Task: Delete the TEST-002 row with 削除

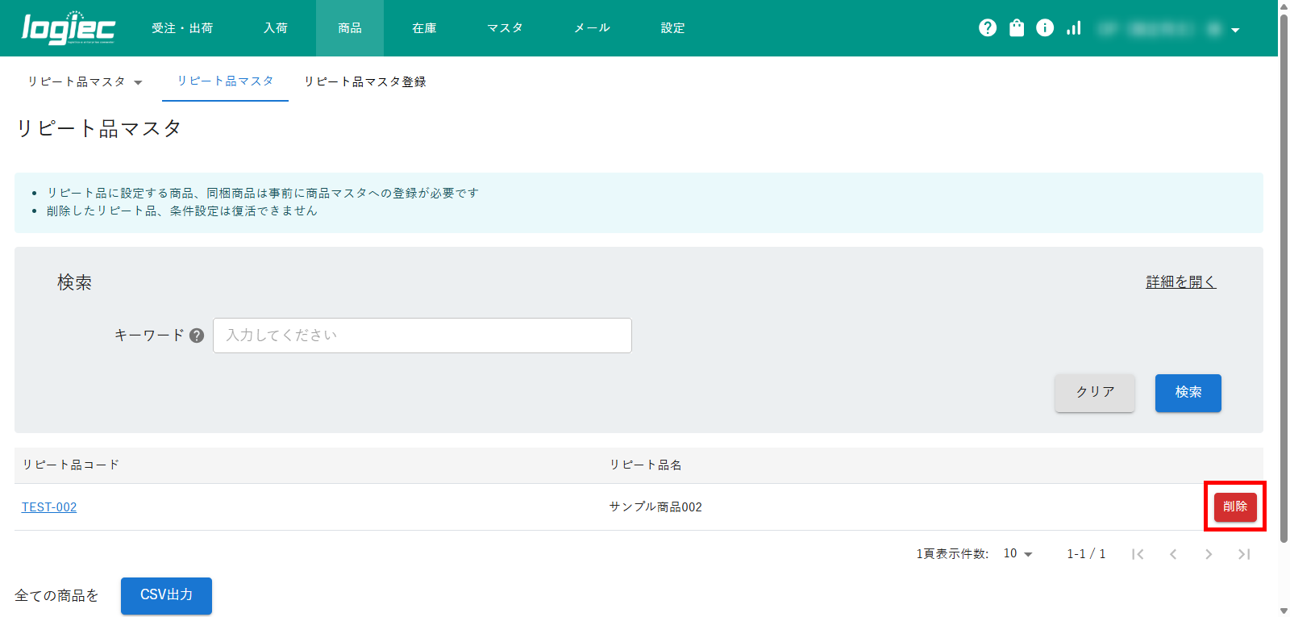Action: click(x=1234, y=507)
